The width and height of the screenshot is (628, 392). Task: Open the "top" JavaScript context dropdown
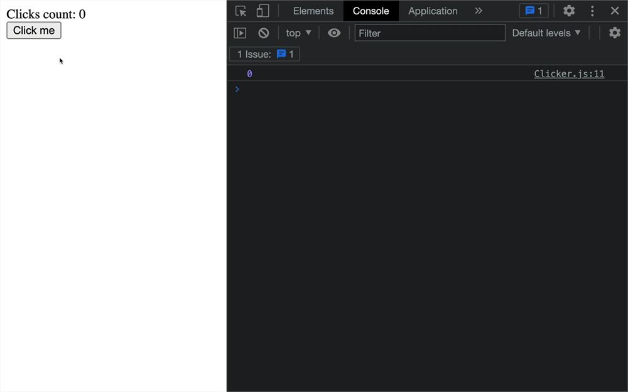click(298, 33)
